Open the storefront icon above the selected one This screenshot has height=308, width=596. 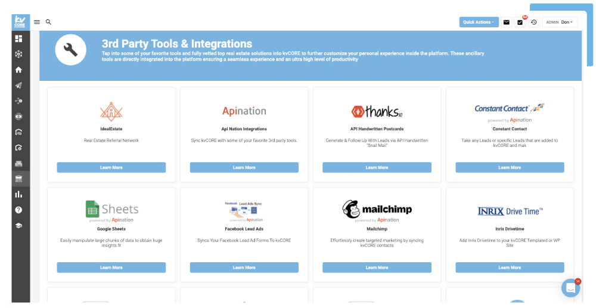pos(18,164)
